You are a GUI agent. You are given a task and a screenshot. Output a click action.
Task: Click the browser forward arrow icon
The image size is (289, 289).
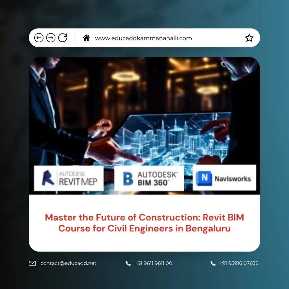[x=51, y=38]
